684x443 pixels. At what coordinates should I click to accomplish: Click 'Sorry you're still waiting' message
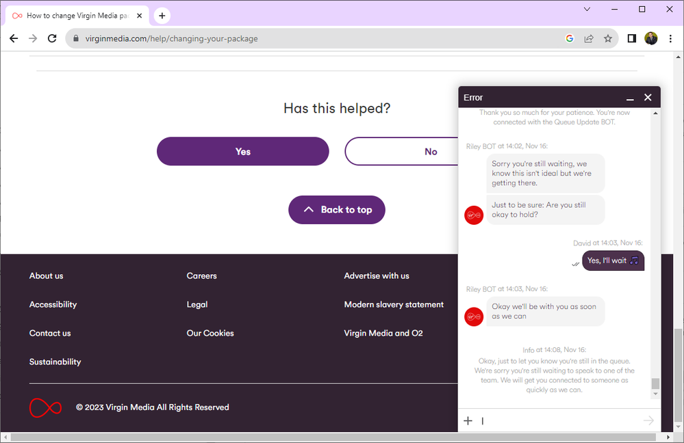(545, 174)
